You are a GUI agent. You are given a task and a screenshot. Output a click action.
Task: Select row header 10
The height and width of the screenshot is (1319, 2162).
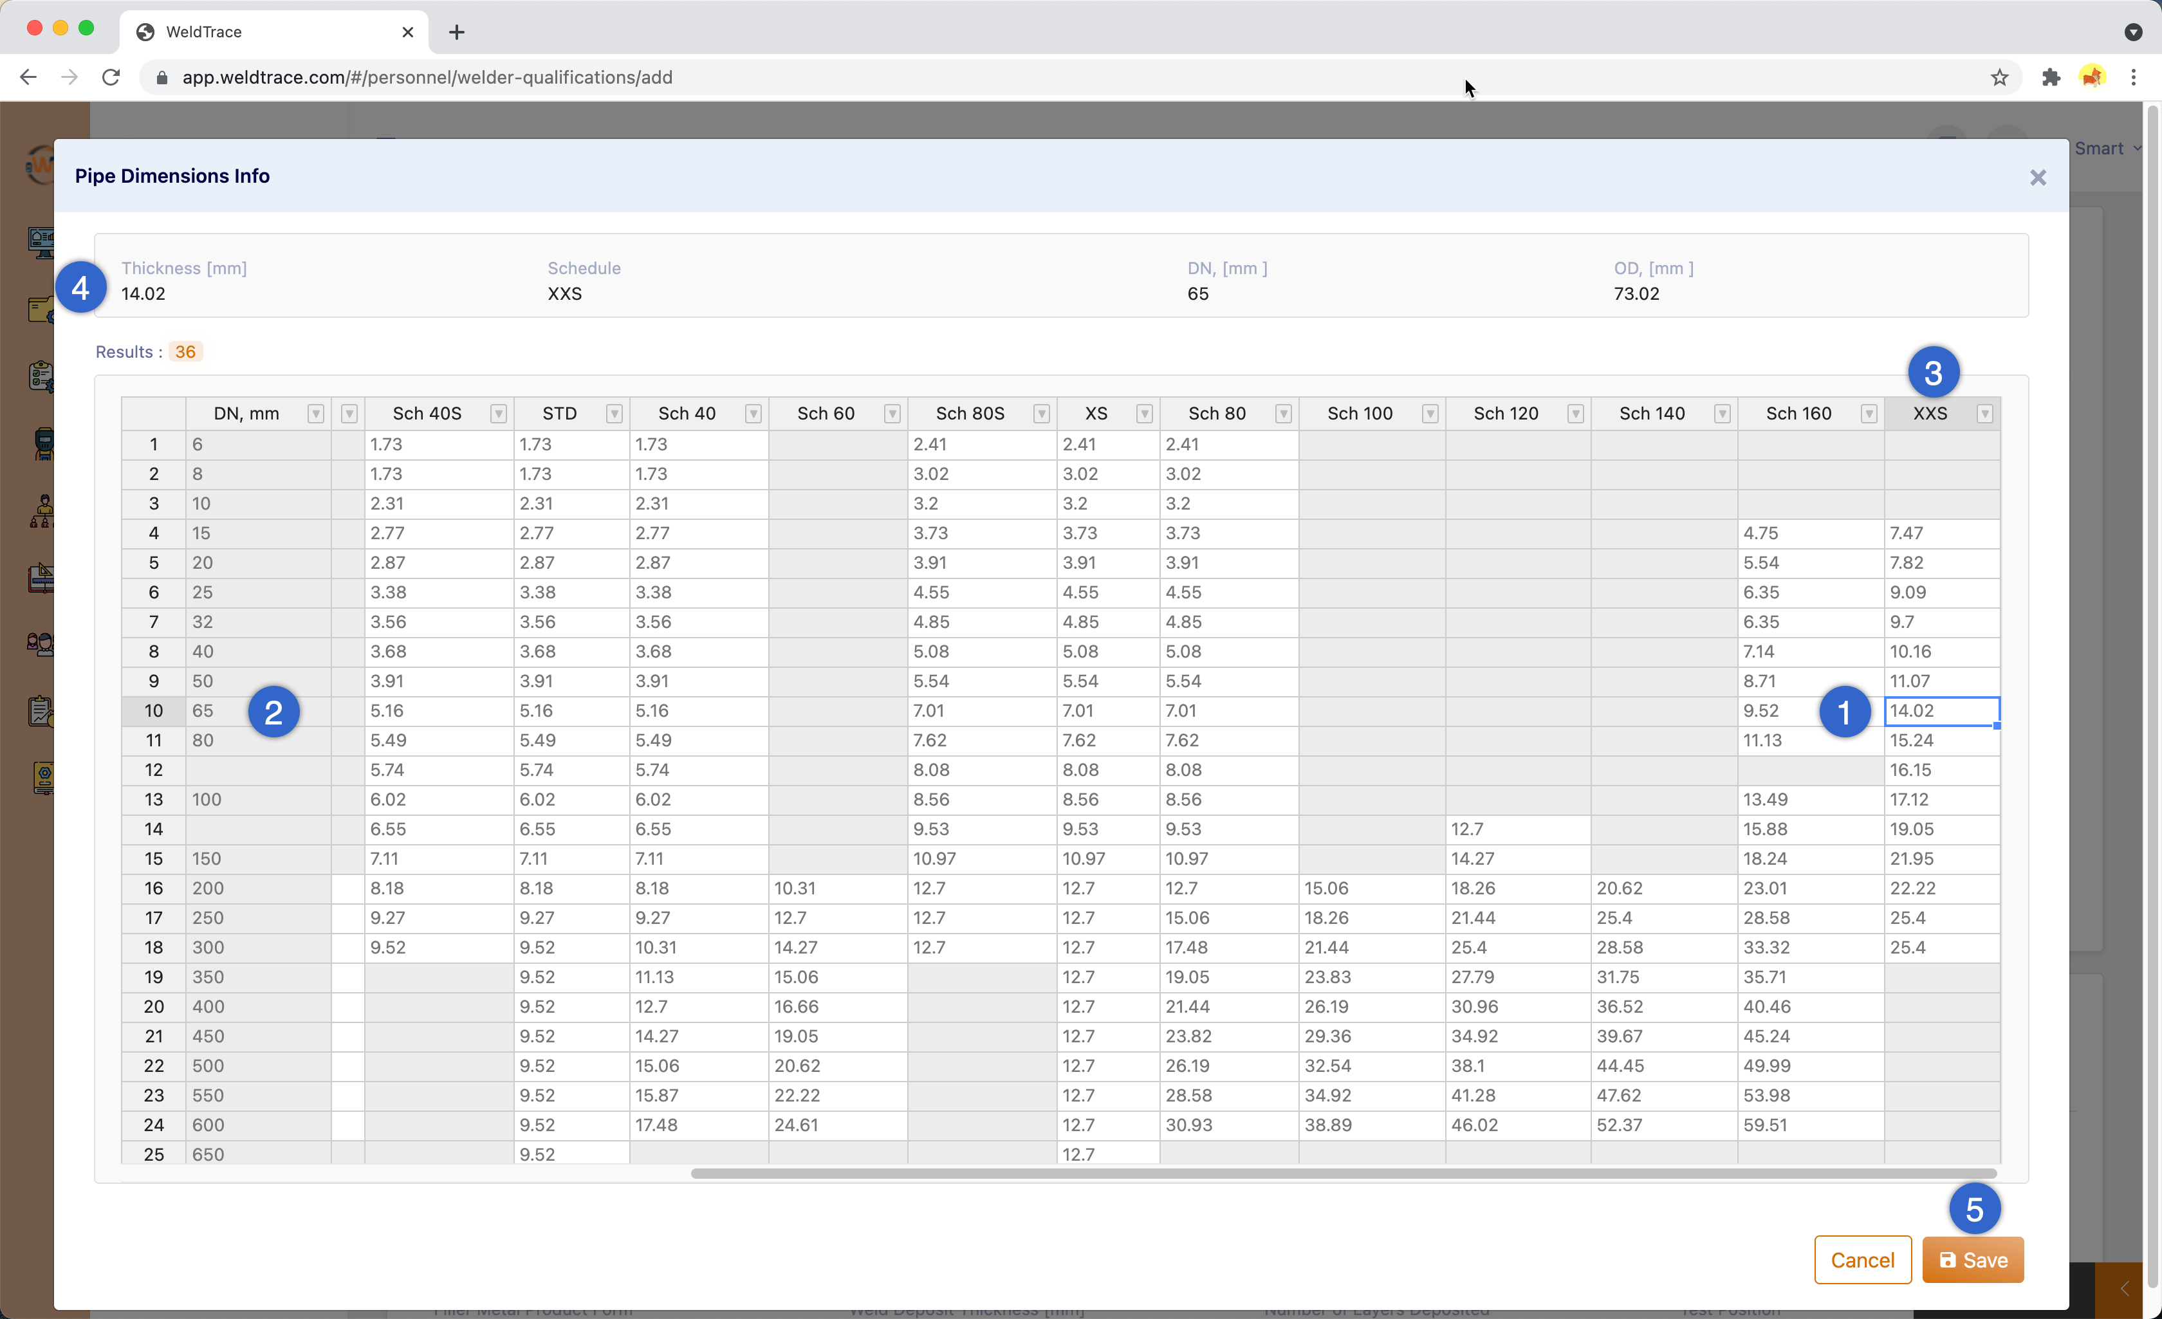point(154,711)
